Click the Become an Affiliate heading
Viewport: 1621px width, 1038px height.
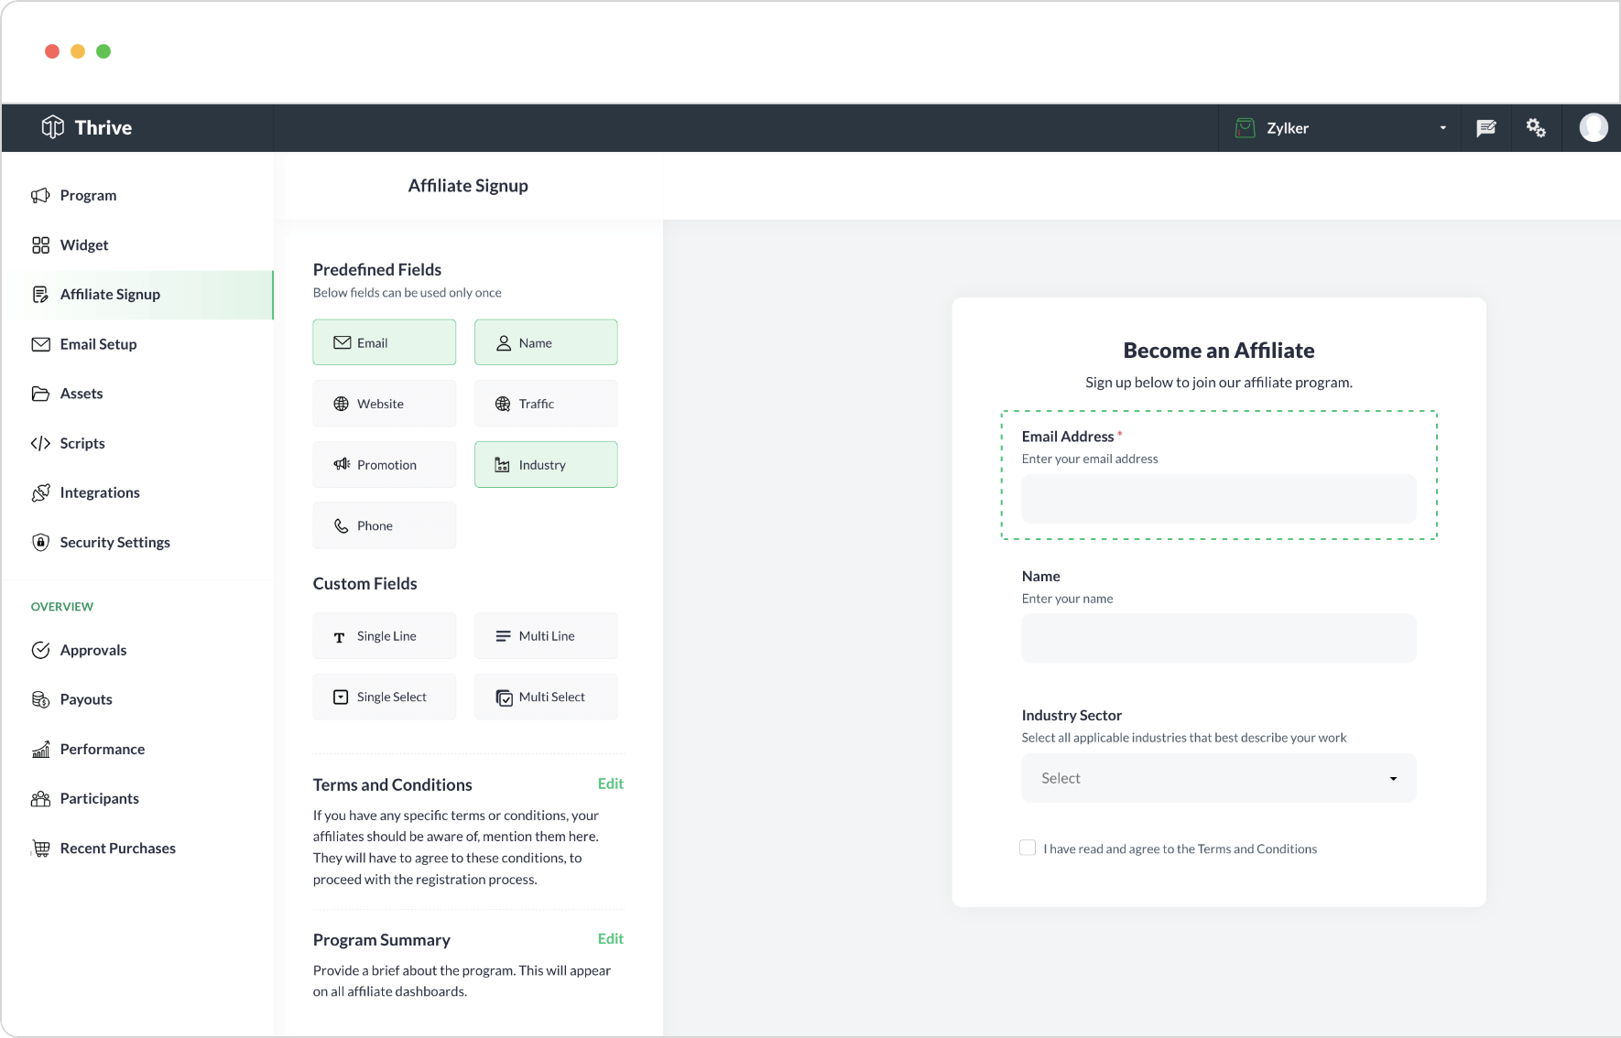[x=1219, y=351]
